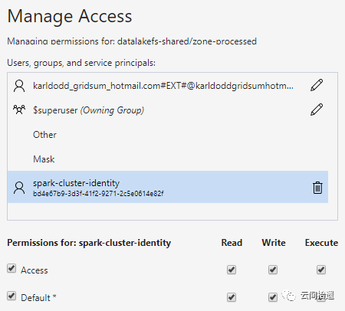Click the spark-cluster-identity GUID text

click(98, 194)
